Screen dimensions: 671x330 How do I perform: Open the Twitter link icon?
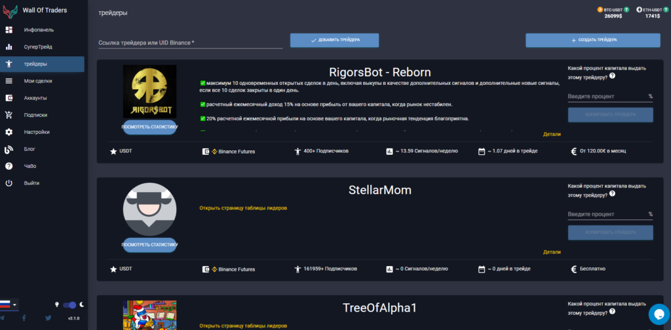(48, 318)
